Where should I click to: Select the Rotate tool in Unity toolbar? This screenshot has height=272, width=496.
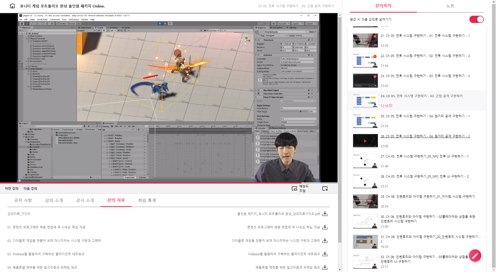pyautogui.click(x=32, y=23)
